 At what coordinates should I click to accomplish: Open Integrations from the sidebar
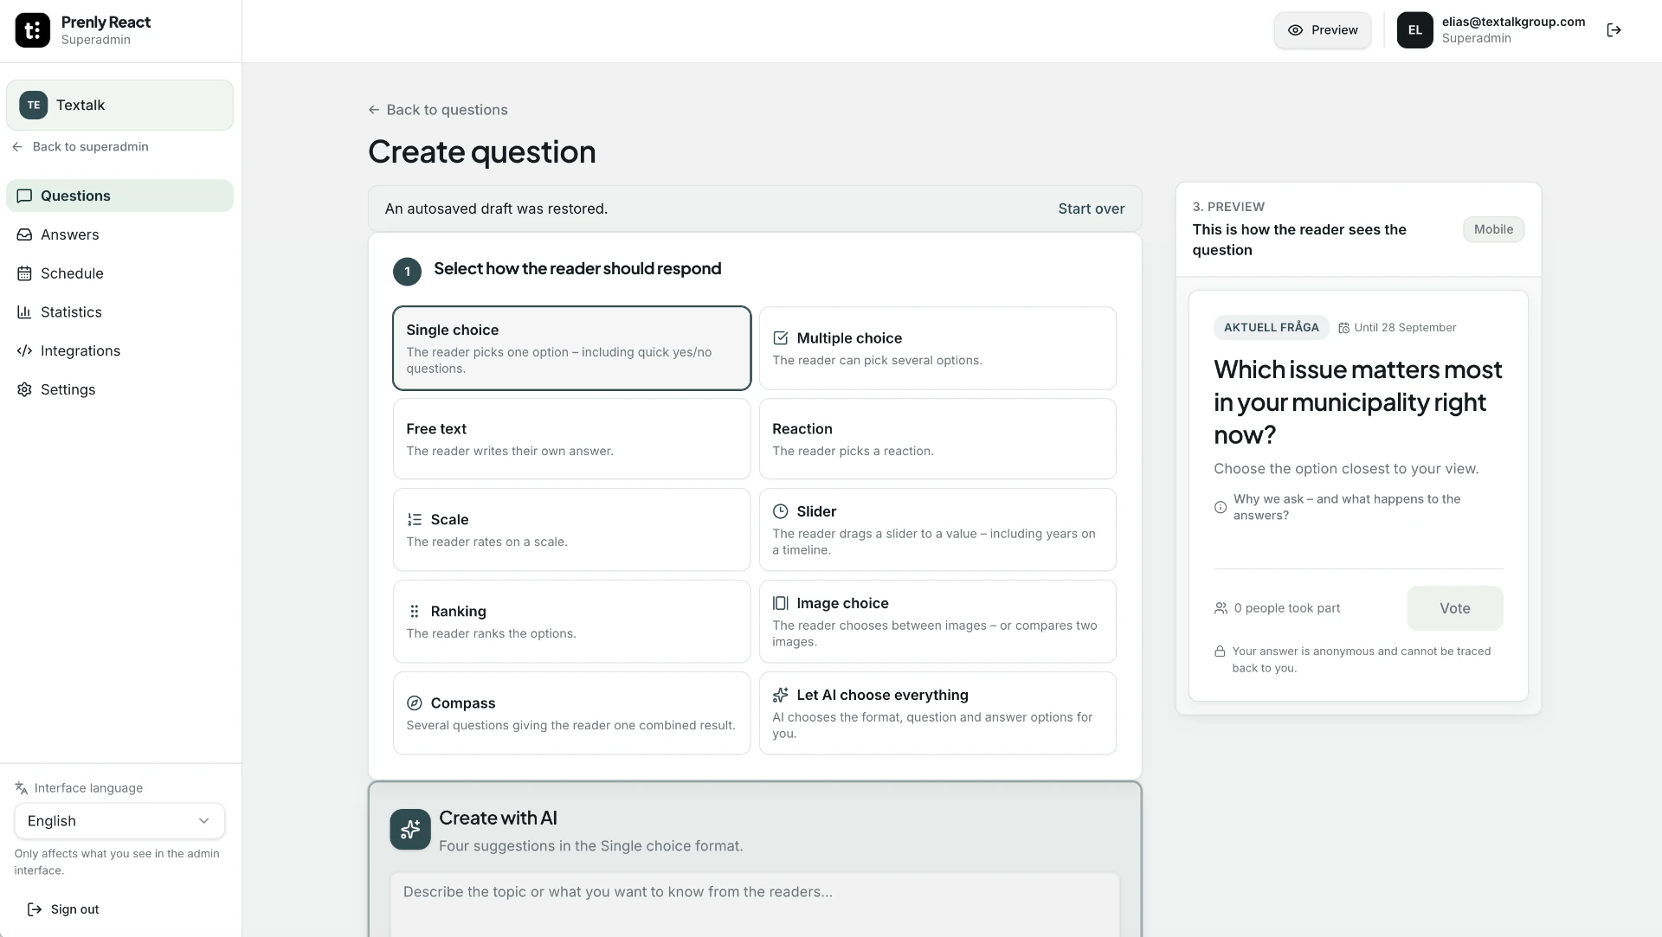tap(119, 350)
